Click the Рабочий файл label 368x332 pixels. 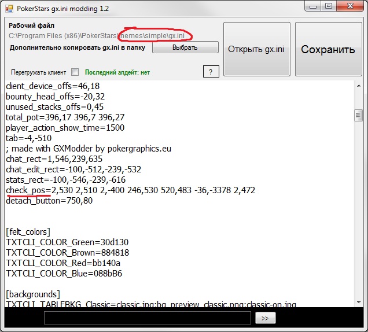tap(31, 25)
